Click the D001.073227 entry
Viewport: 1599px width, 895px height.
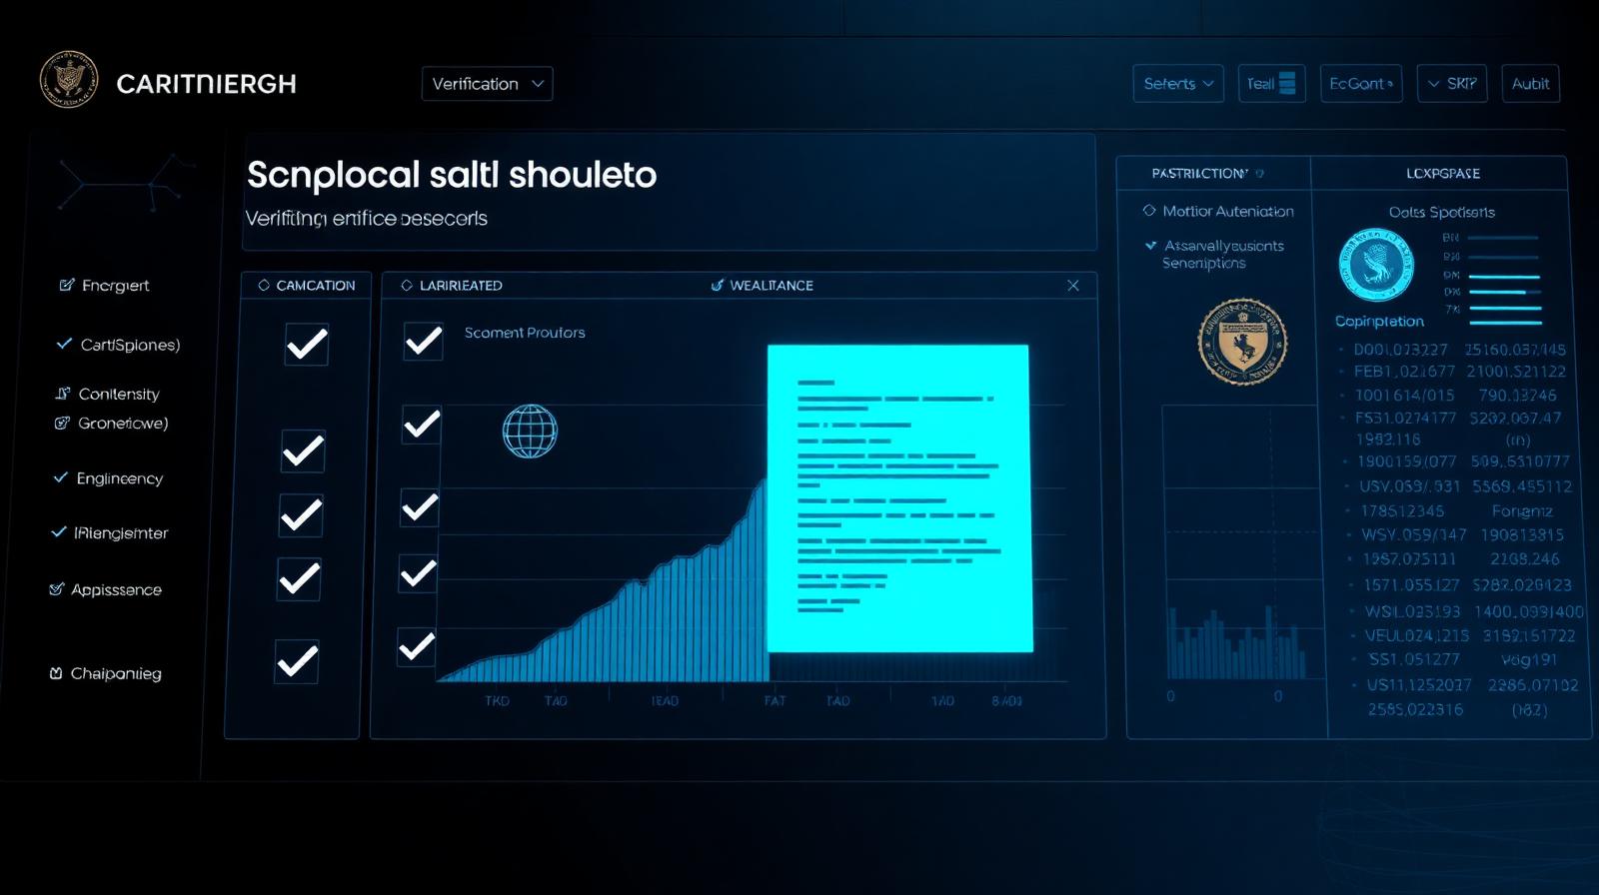pos(1400,350)
